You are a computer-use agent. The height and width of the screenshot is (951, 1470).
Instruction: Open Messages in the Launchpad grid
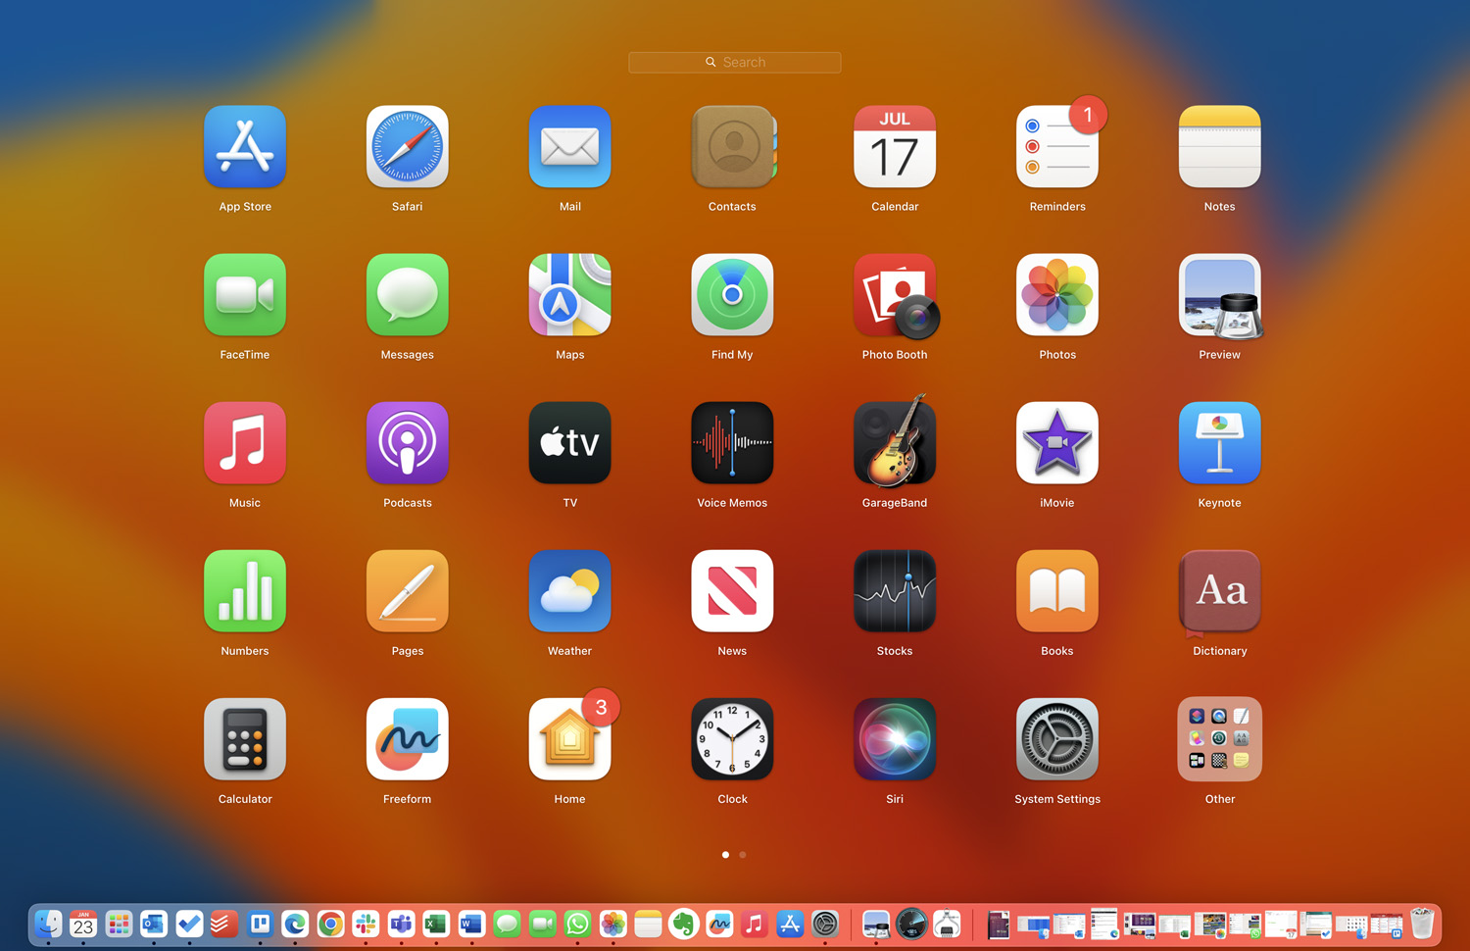click(408, 295)
